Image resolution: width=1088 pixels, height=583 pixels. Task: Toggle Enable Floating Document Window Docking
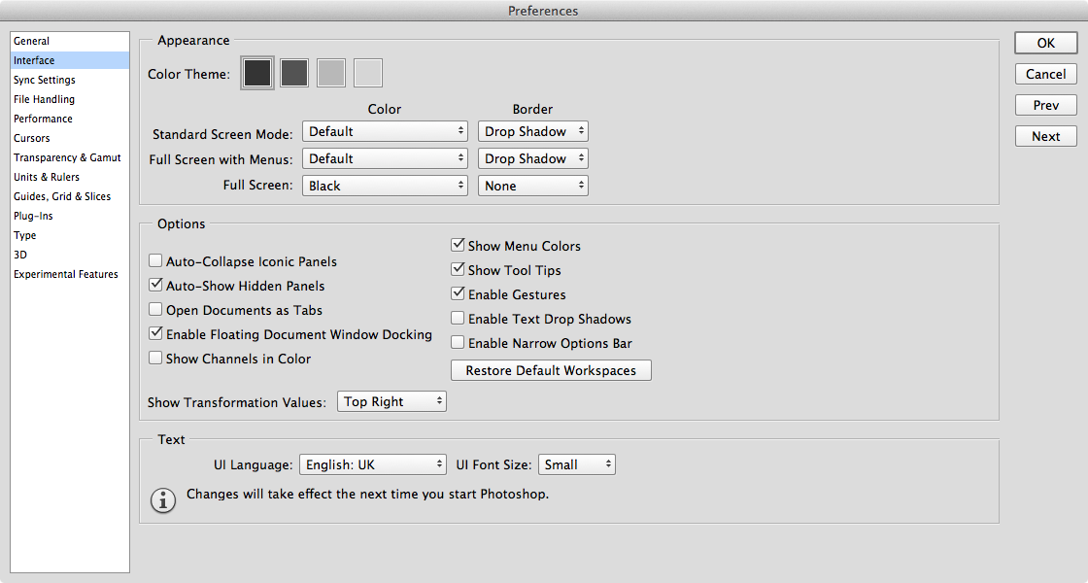click(155, 333)
